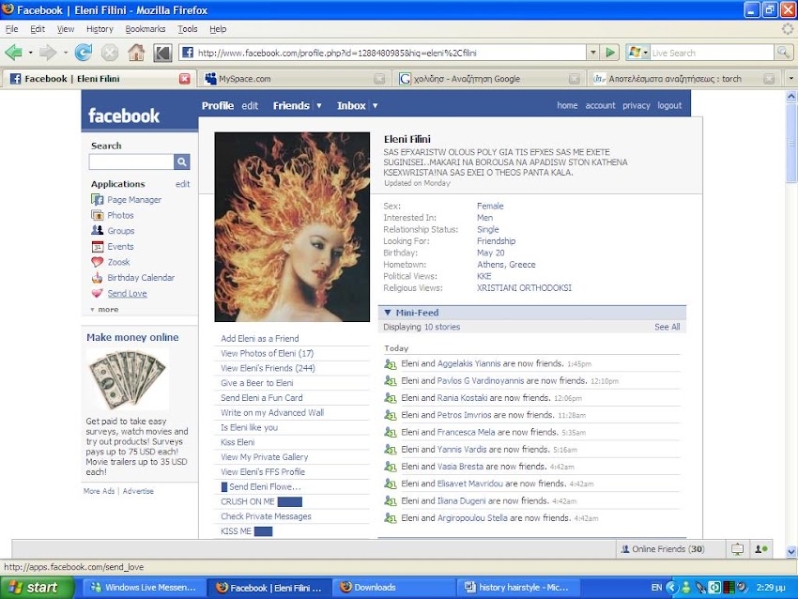Image resolution: width=798 pixels, height=599 pixels.
Task: Open the History menu
Action: coord(100,29)
